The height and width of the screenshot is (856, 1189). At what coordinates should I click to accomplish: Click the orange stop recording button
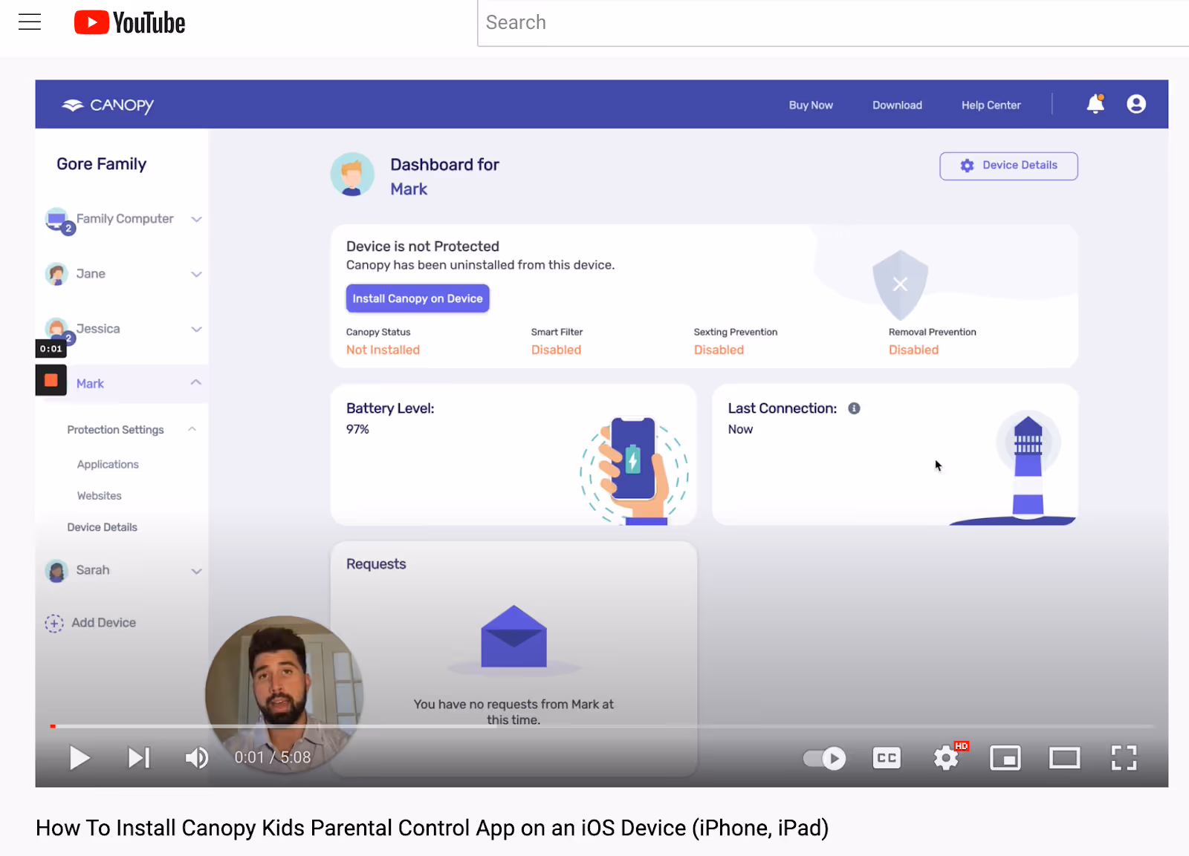(51, 380)
